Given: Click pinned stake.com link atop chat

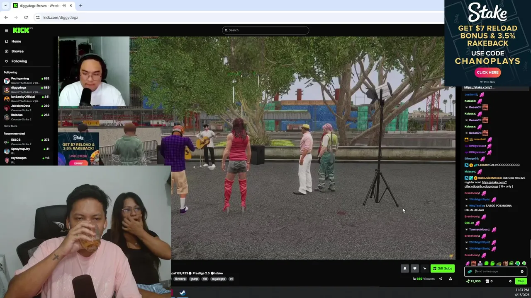Looking at the screenshot, I should 479,87.
